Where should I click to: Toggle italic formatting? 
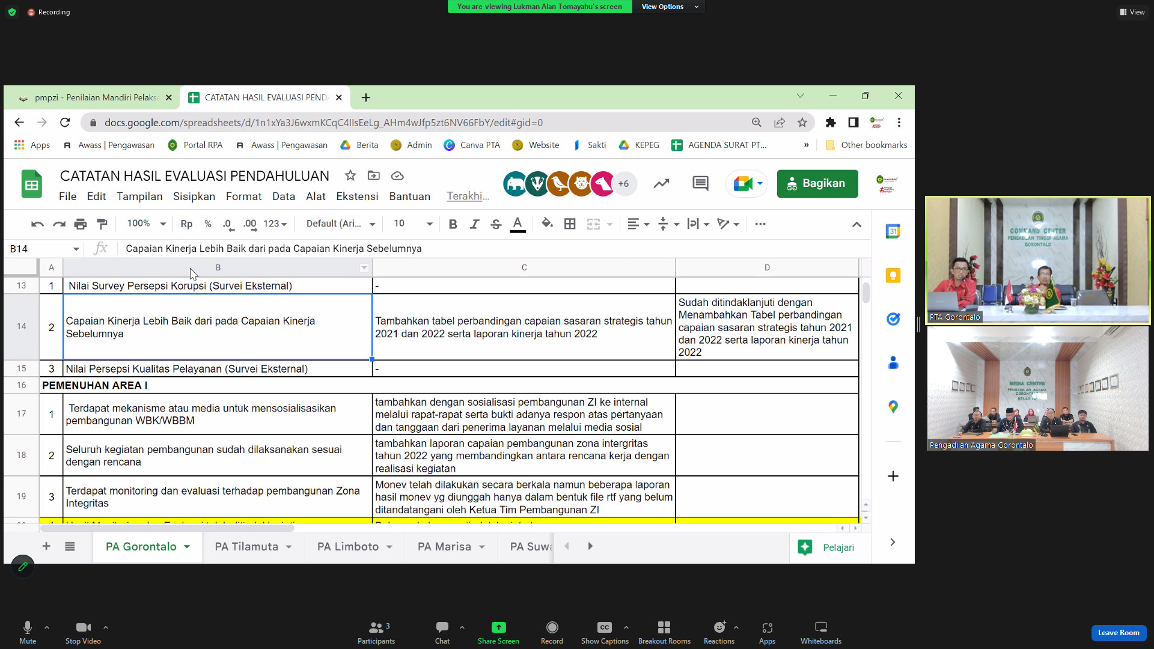click(x=474, y=224)
